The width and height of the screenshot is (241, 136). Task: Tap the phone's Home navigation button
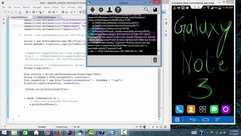[206, 120]
